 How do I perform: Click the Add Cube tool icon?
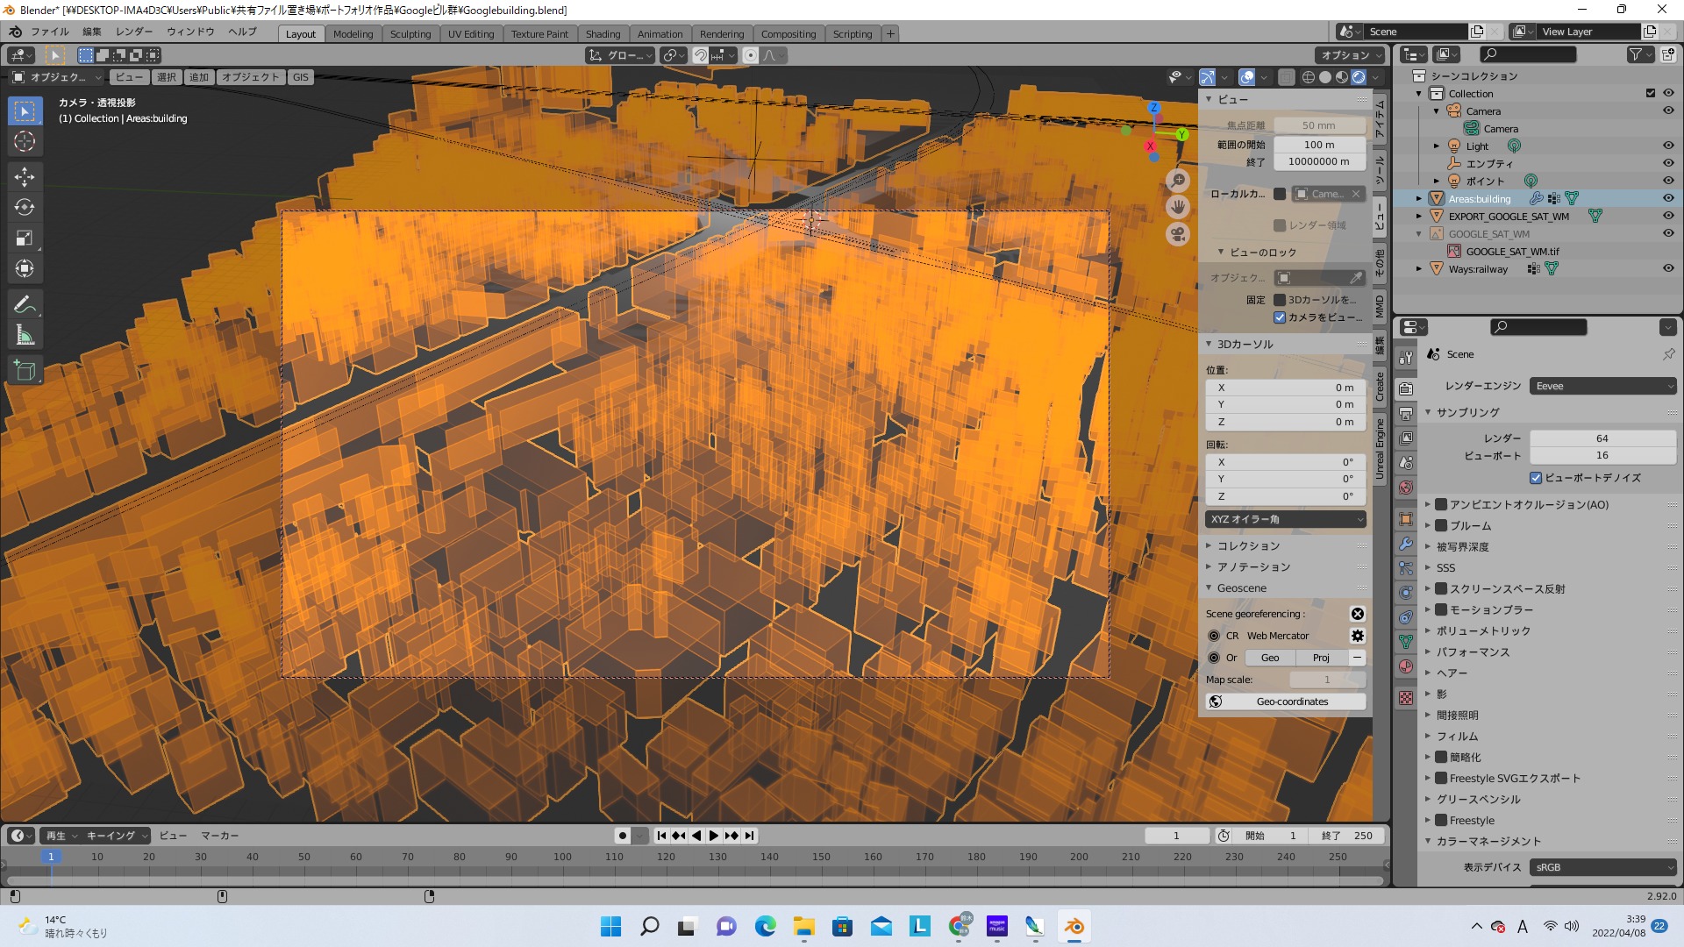(25, 371)
